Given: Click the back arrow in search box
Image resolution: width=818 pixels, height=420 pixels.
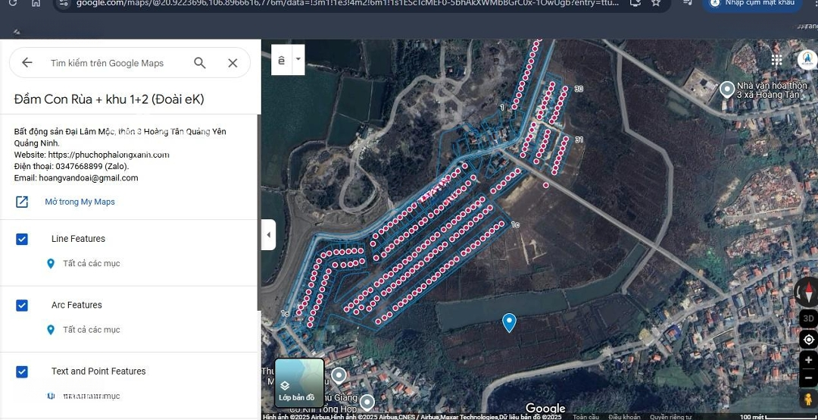Looking at the screenshot, I should click(x=27, y=63).
